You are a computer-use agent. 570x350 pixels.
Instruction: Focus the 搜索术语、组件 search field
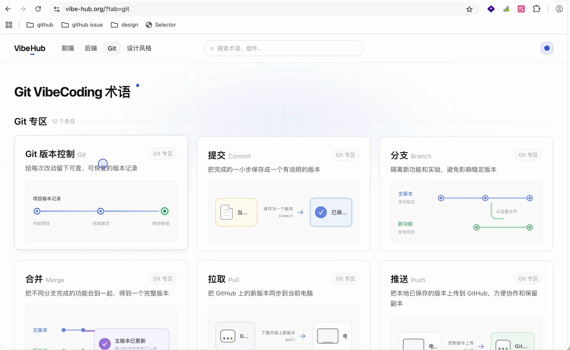[x=284, y=48]
